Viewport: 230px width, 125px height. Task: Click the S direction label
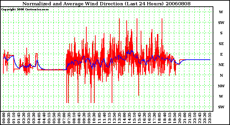pos(221,33)
